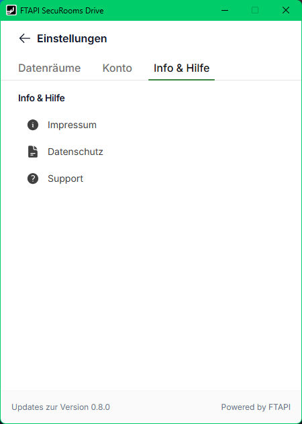Minimize the SecuRooms Drive window
302x424 pixels.
225,10
